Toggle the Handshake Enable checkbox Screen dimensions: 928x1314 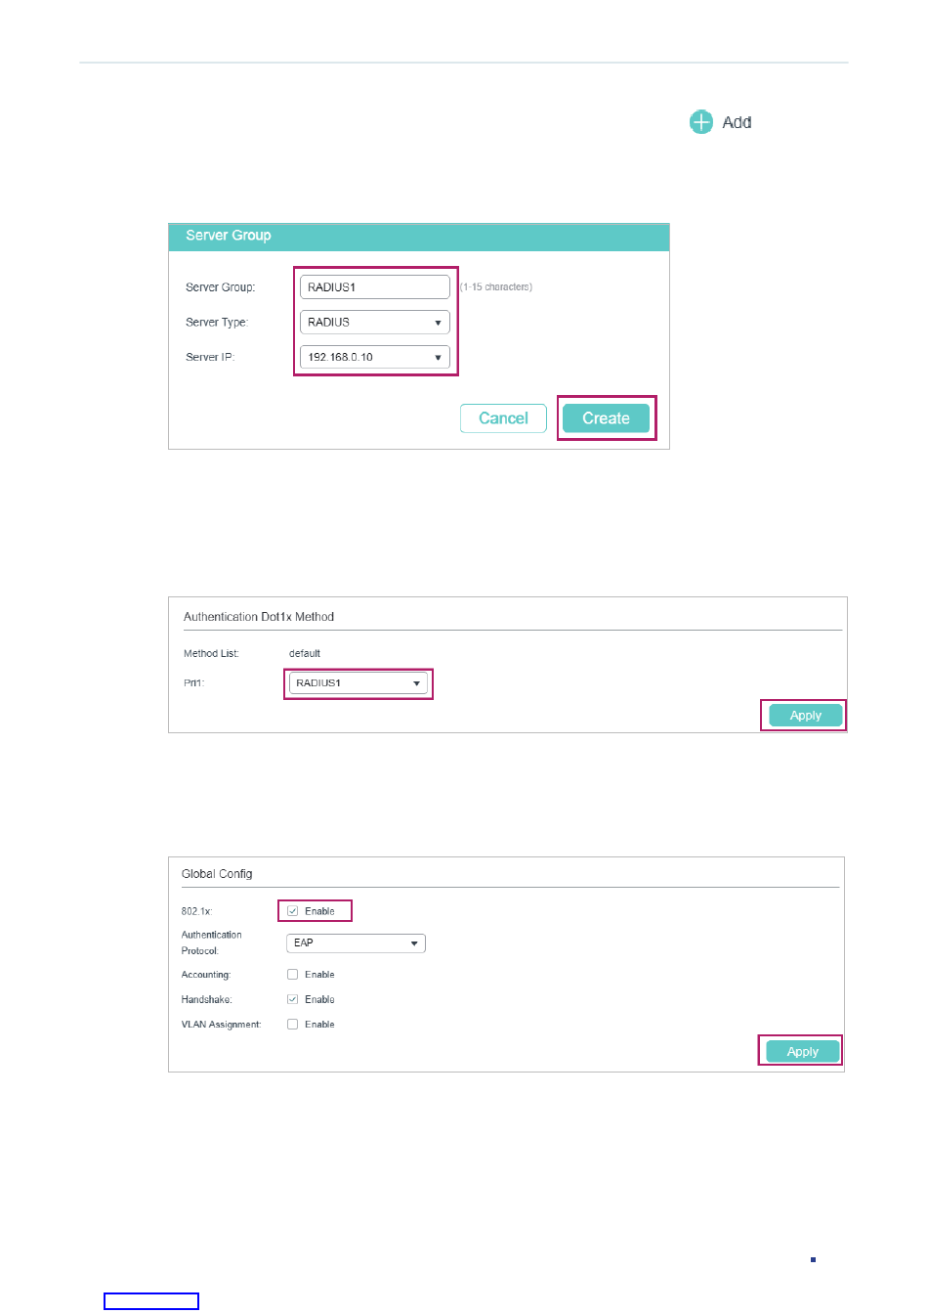click(292, 999)
